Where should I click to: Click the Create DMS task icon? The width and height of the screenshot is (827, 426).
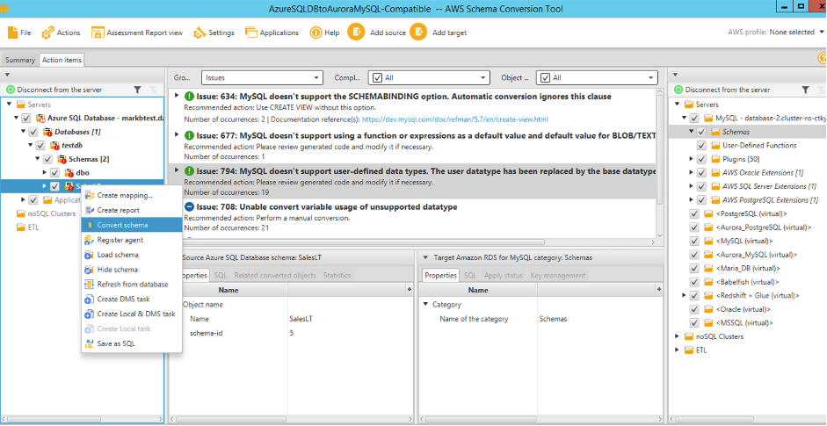click(89, 299)
